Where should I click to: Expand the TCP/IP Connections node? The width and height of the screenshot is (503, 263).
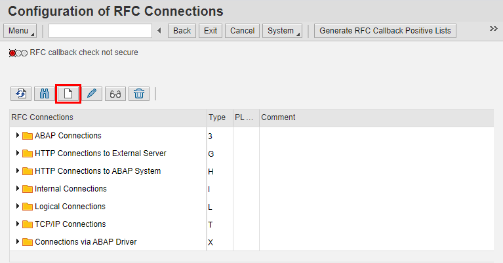[17, 224]
